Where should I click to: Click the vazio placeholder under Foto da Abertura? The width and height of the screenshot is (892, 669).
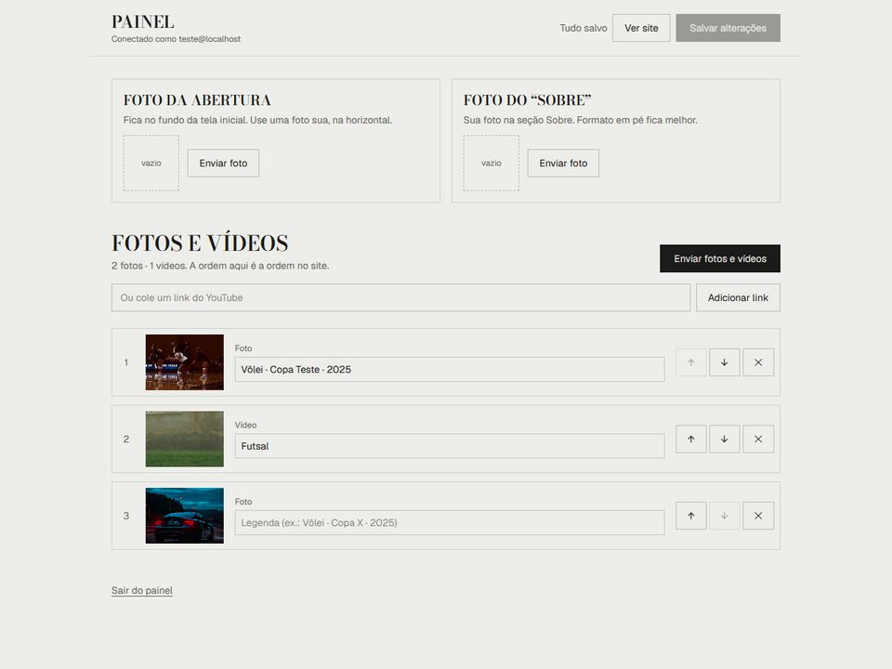[151, 164]
